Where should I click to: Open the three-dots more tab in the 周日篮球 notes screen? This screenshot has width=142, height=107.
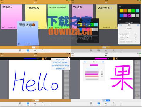coord(50,50)
